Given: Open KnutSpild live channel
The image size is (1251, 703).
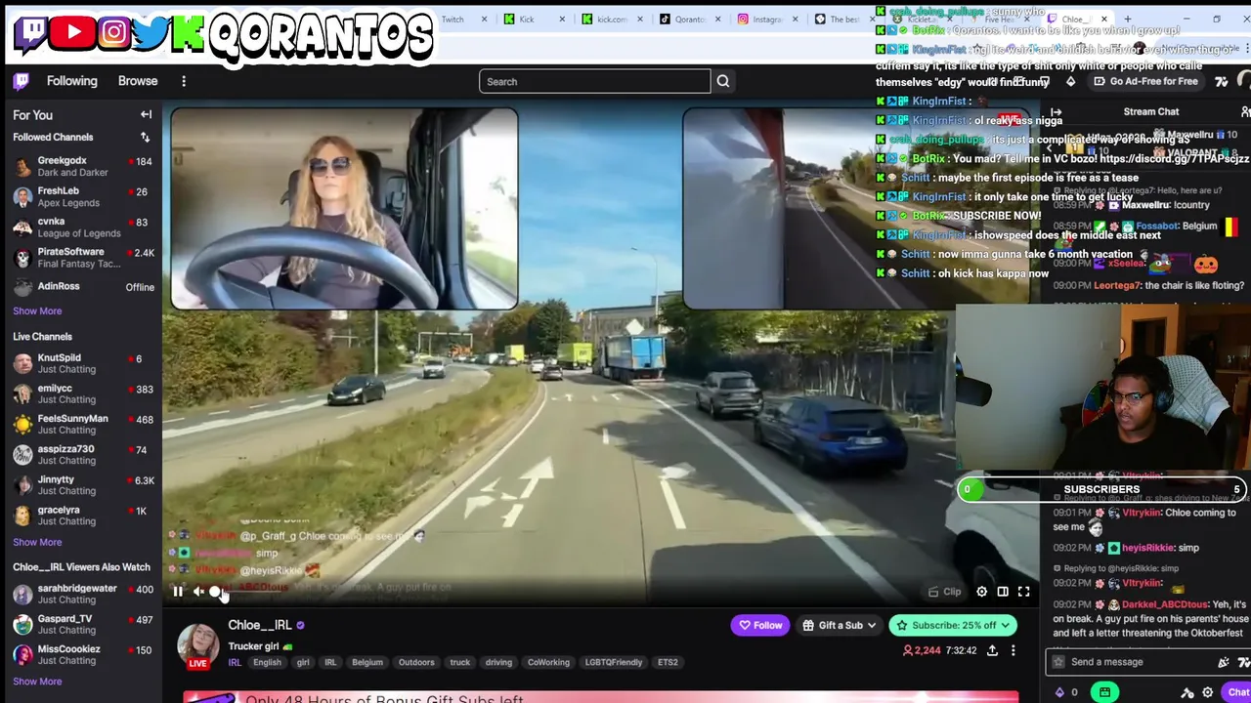Looking at the screenshot, I should pyautogui.click(x=83, y=363).
